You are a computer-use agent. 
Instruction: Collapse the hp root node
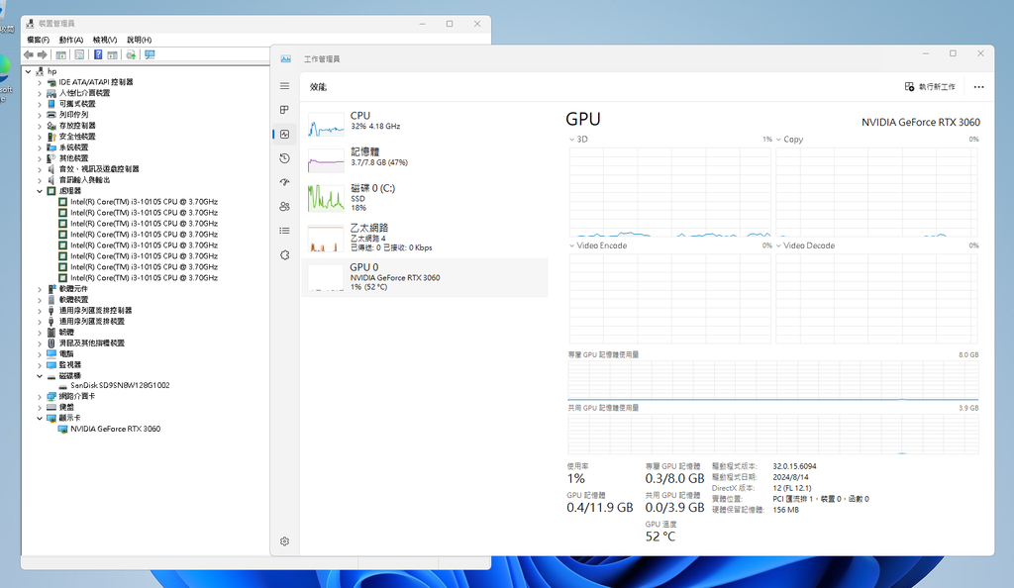(x=29, y=71)
